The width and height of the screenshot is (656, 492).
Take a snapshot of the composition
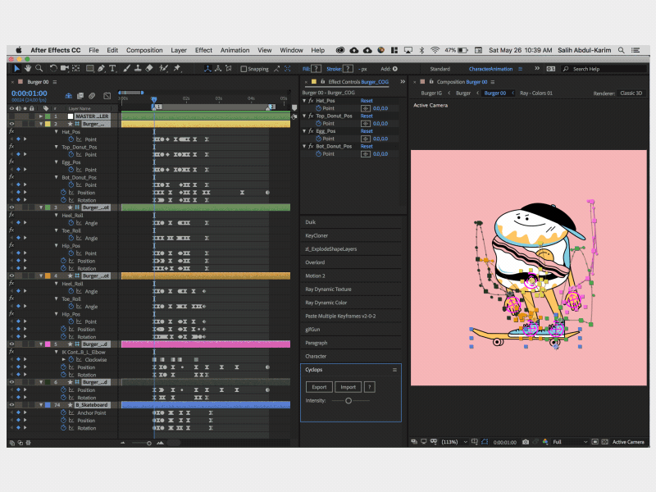point(526,441)
